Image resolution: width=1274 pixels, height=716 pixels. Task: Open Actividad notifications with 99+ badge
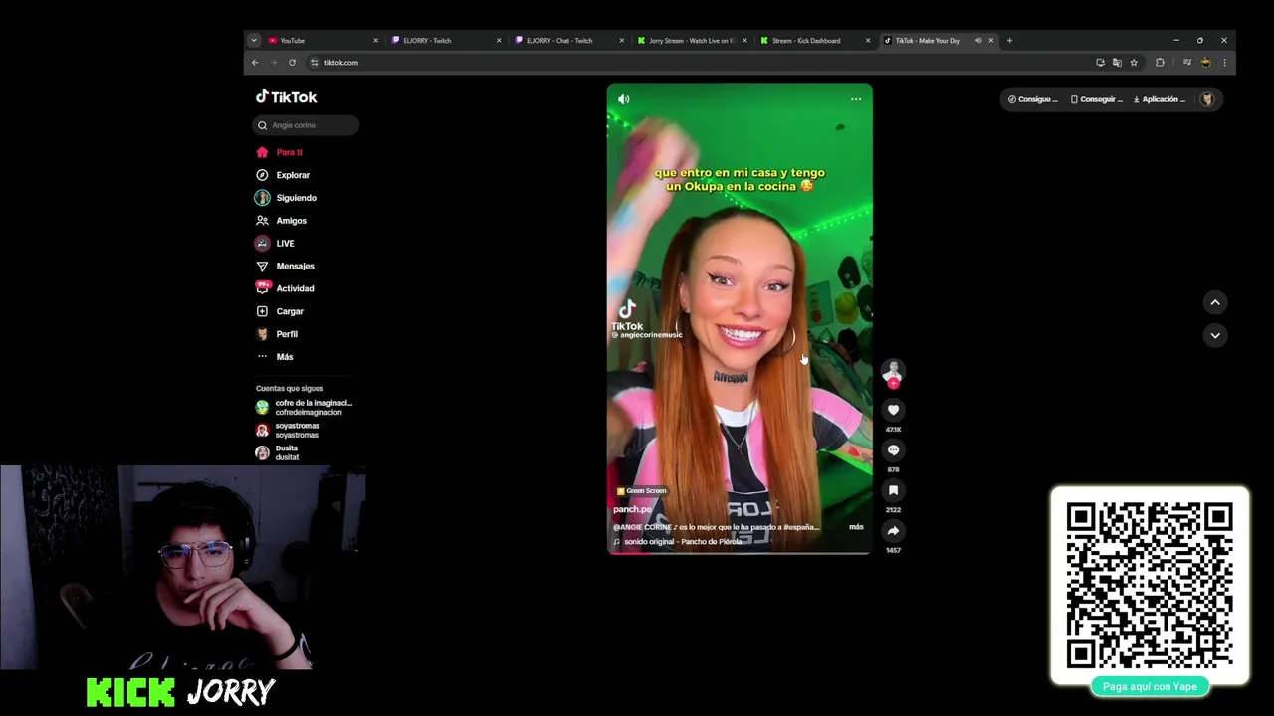click(x=295, y=288)
